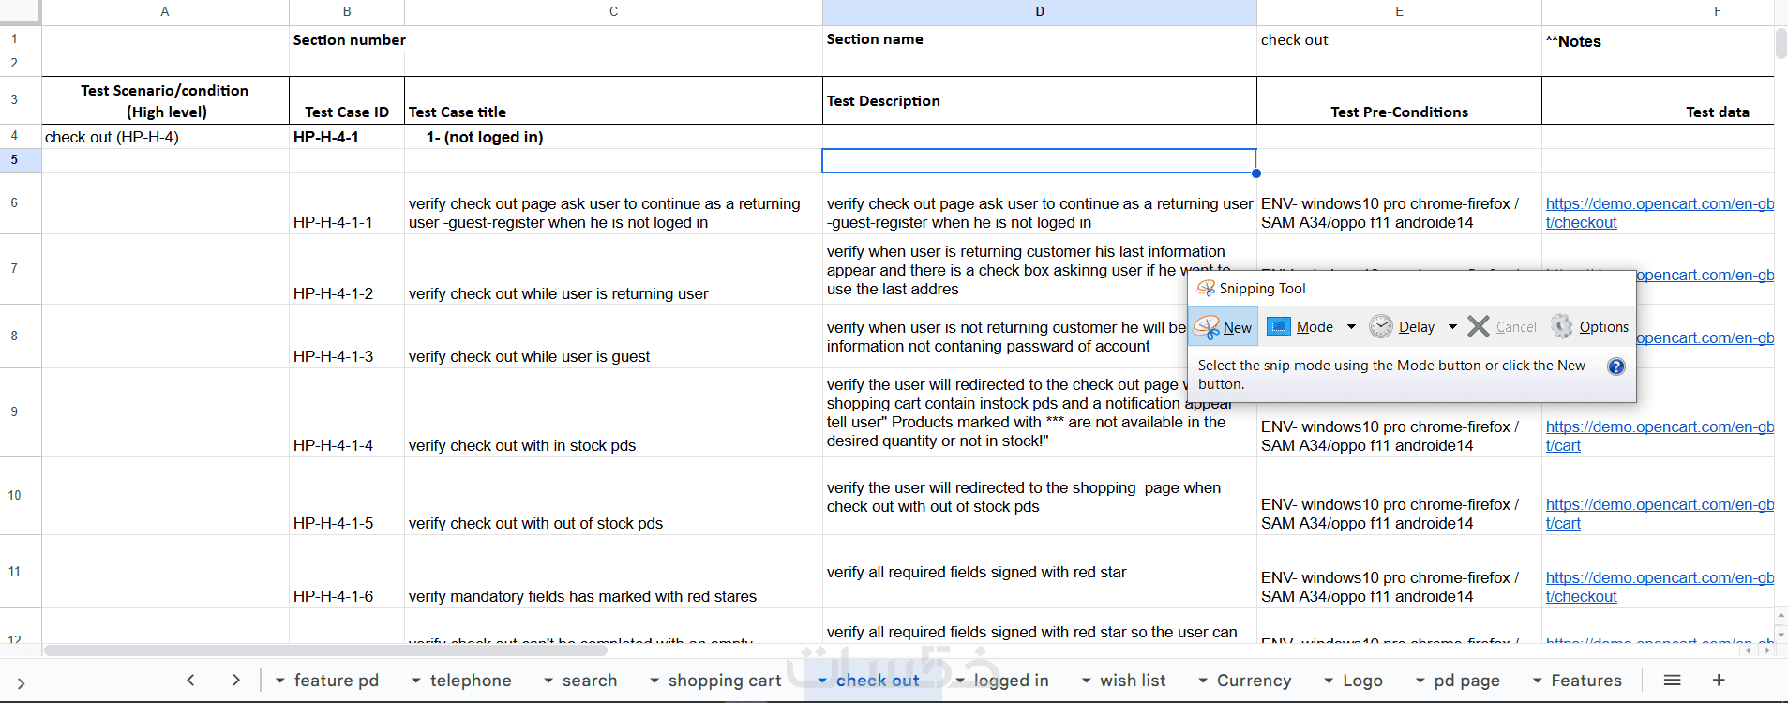This screenshot has width=1788, height=703.
Task: Click the 'HP-H-4-1-5' cell
Action: (347, 496)
